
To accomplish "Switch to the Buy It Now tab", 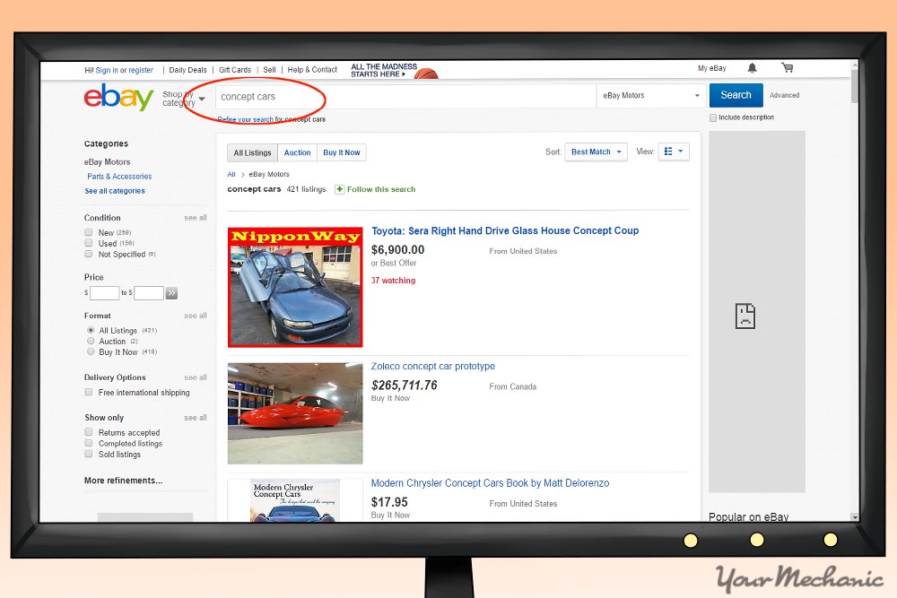I will 342,152.
